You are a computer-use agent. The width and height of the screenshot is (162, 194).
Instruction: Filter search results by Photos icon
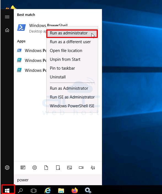point(69,168)
